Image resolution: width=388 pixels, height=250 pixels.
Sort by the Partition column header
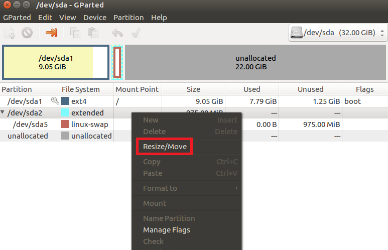tap(30, 89)
